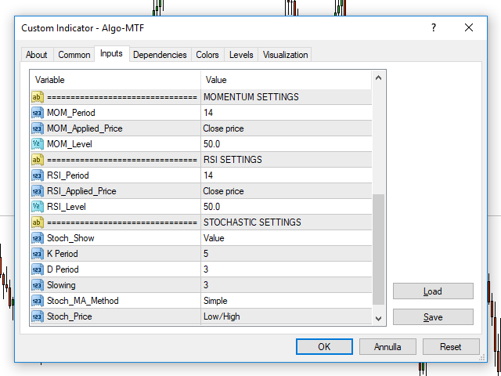Click the RSI_Level double type icon
The image size is (501, 376).
pyautogui.click(x=37, y=207)
